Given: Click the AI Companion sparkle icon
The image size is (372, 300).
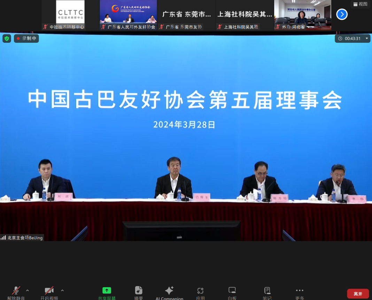Looking at the screenshot, I should [169, 290].
